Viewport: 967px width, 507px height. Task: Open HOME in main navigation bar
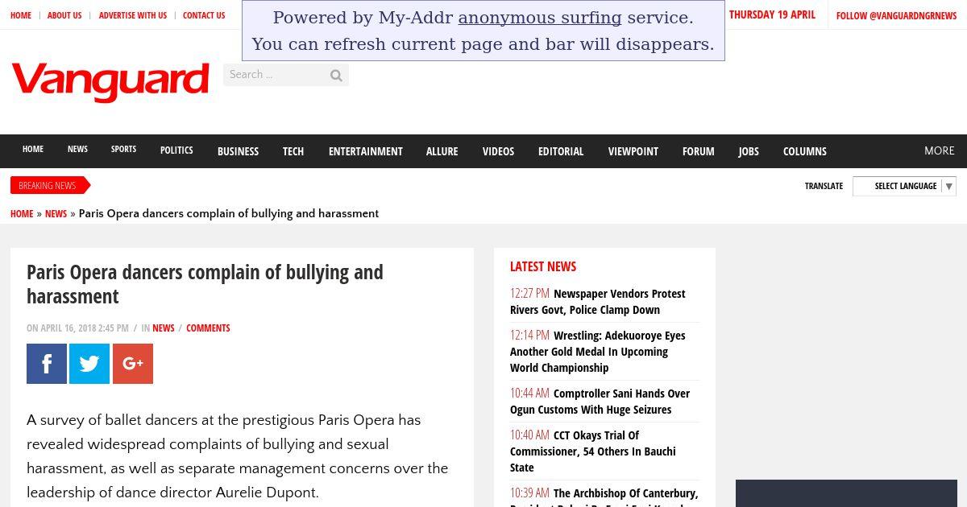pyautogui.click(x=33, y=149)
